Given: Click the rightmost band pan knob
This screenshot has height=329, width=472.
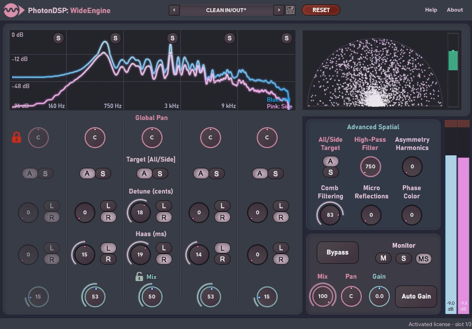Looking at the screenshot, I should (x=267, y=138).
